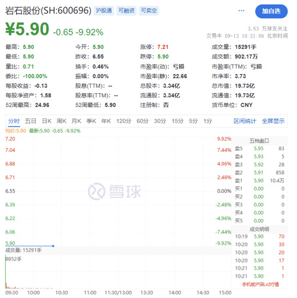
Task: Click the 3.53 万球友关注 follower count
Action: [x=267, y=28]
